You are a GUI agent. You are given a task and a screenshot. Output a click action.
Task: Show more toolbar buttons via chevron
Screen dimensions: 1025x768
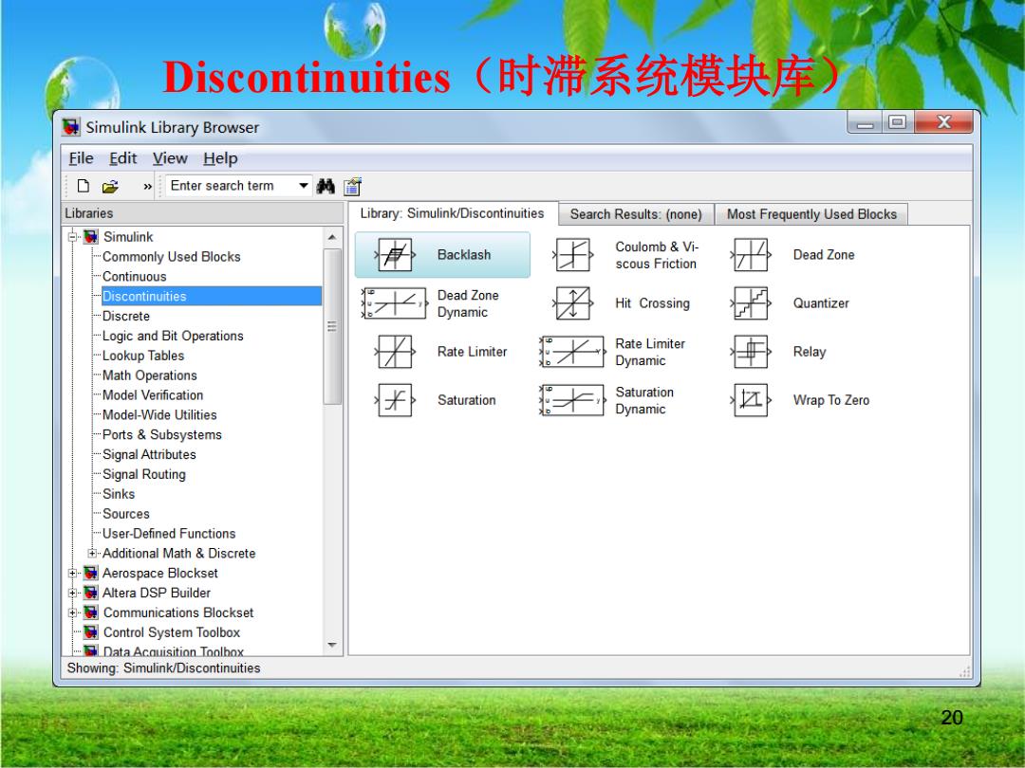point(147,187)
